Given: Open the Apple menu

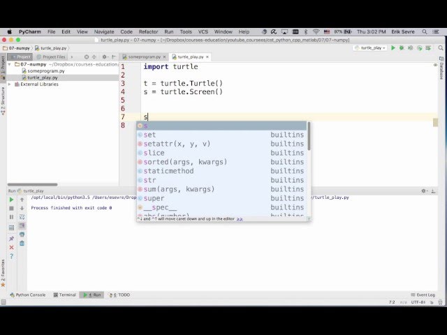Looking at the screenshot, I should (9, 31).
